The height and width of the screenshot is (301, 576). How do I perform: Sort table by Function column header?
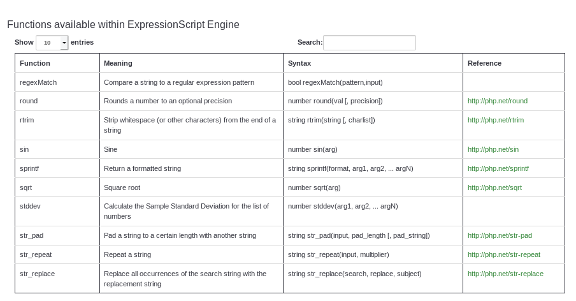pos(35,63)
